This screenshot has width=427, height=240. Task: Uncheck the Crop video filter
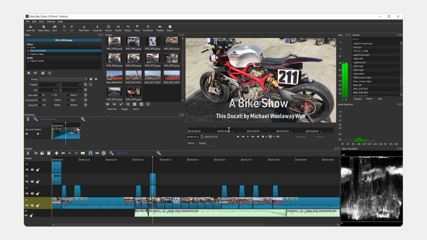coord(28,47)
